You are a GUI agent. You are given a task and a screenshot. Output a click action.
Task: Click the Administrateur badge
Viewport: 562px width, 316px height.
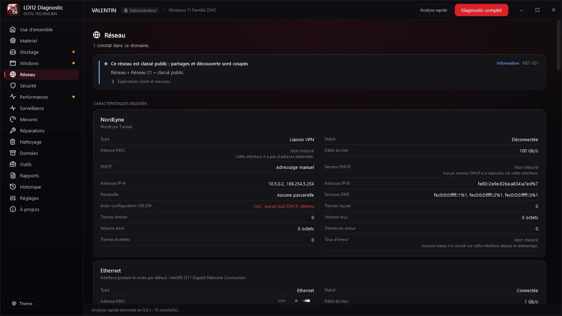140,10
